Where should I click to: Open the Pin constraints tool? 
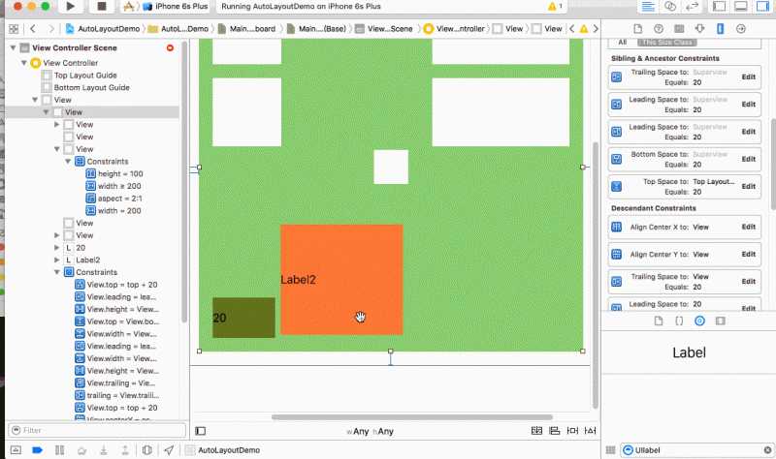pos(572,431)
